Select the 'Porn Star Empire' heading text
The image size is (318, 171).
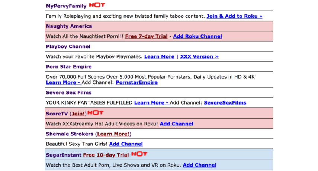tap(69, 67)
